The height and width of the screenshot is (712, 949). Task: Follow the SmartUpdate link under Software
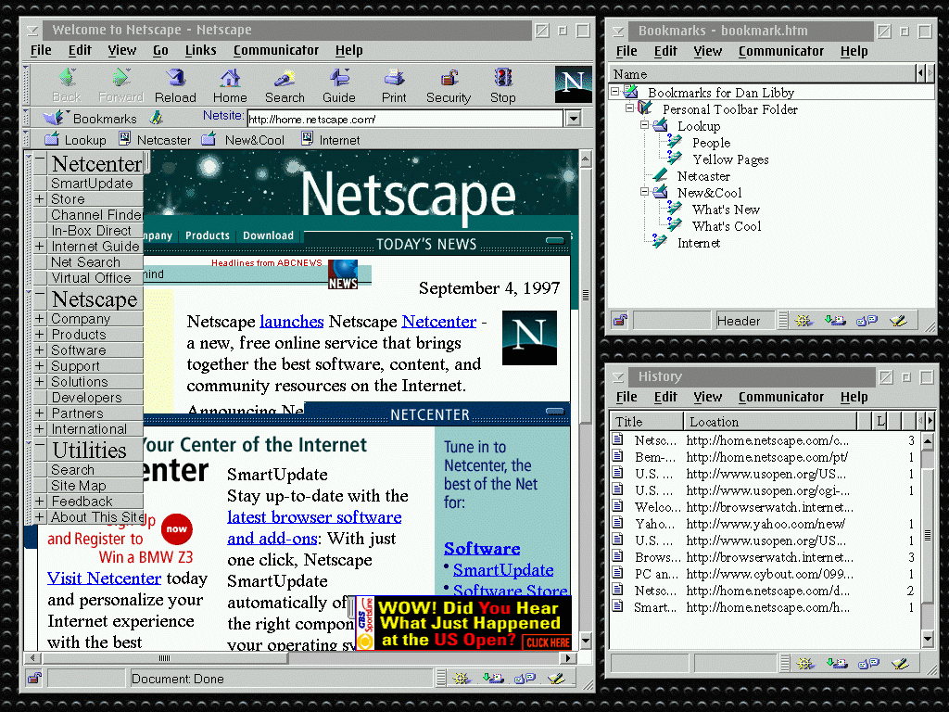[x=502, y=569]
